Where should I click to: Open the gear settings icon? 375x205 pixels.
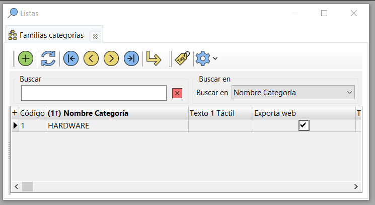(x=203, y=58)
